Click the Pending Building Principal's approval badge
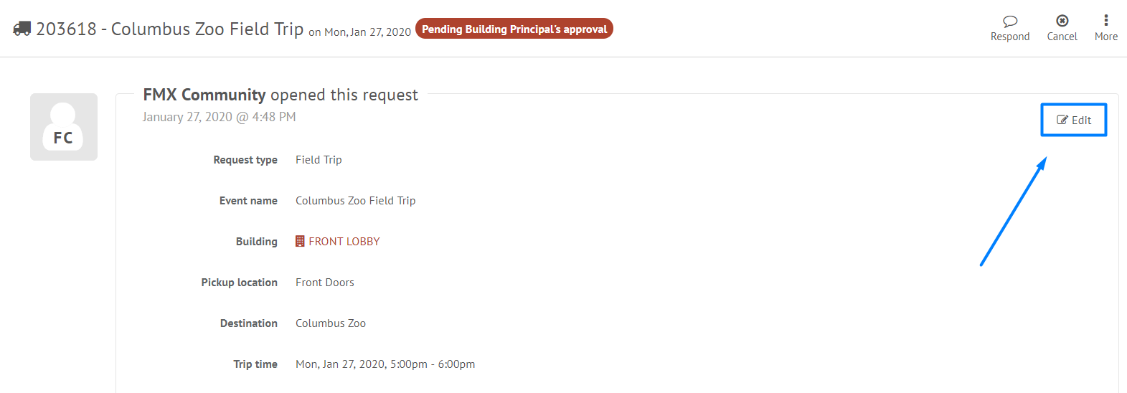 (514, 29)
